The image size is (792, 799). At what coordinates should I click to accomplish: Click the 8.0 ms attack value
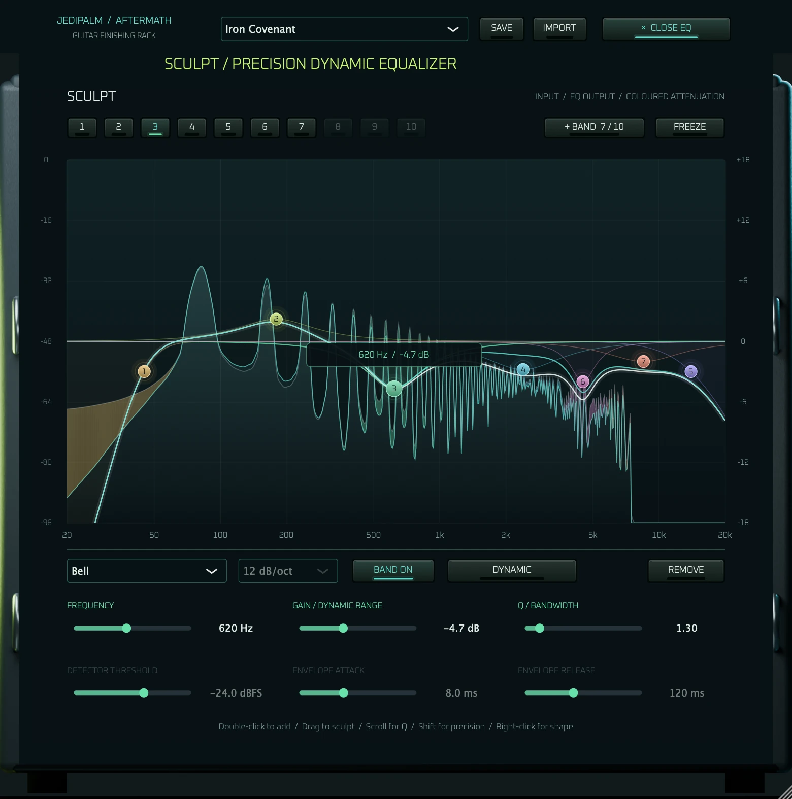461,693
